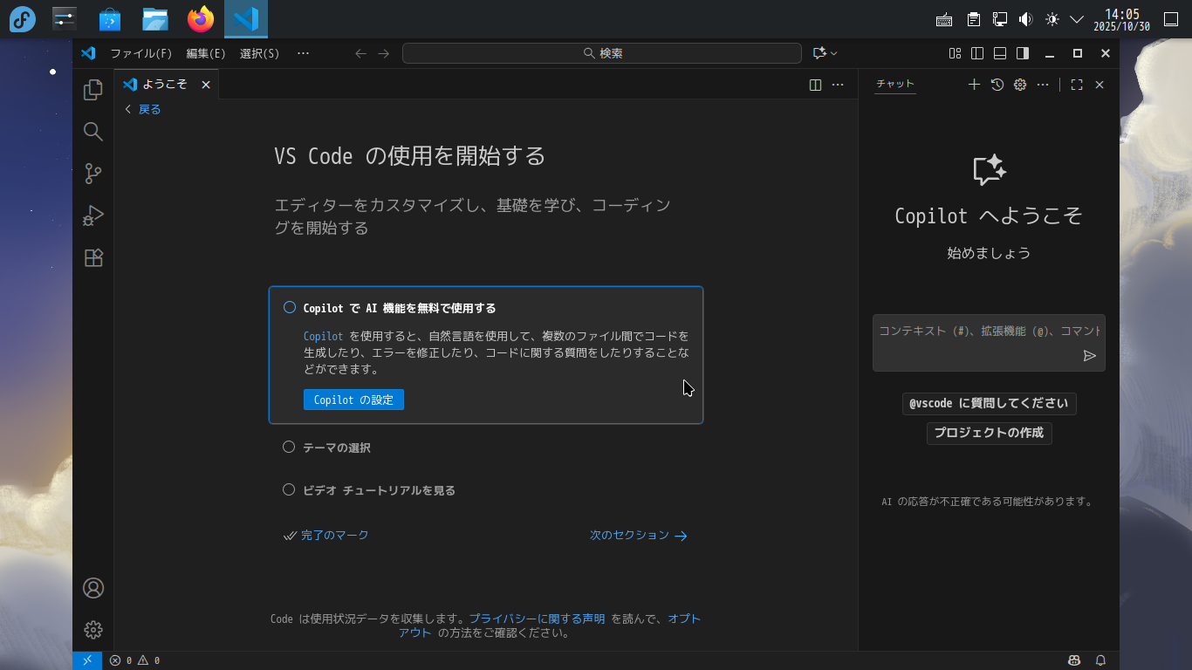Open the 選択(S) menu
Viewport: 1192px width, 670px height.
tap(260, 53)
